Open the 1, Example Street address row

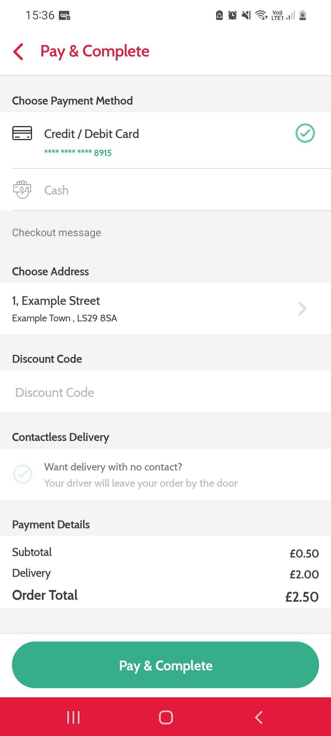123,309
